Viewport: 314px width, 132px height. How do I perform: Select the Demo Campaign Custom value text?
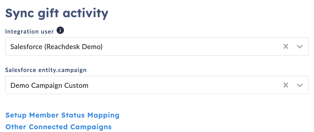49,85
